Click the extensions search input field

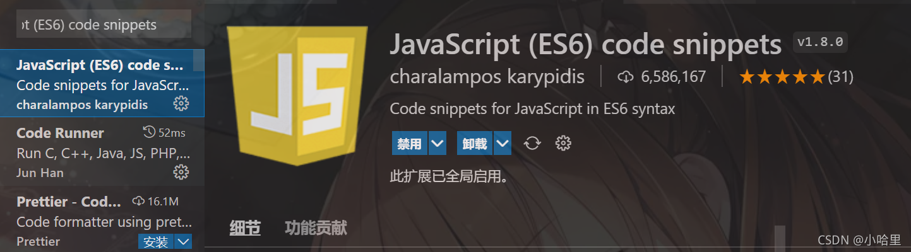103,24
